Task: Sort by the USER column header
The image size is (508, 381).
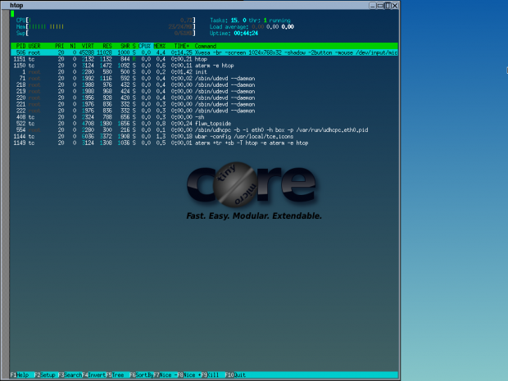Action: point(34,46)
